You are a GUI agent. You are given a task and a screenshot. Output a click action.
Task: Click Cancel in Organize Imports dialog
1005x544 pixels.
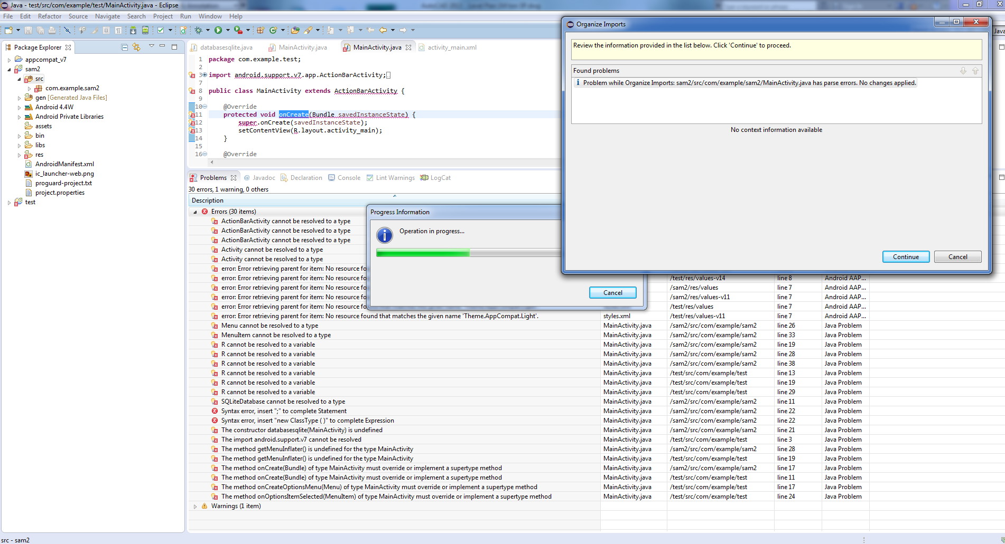pos(957,257)
